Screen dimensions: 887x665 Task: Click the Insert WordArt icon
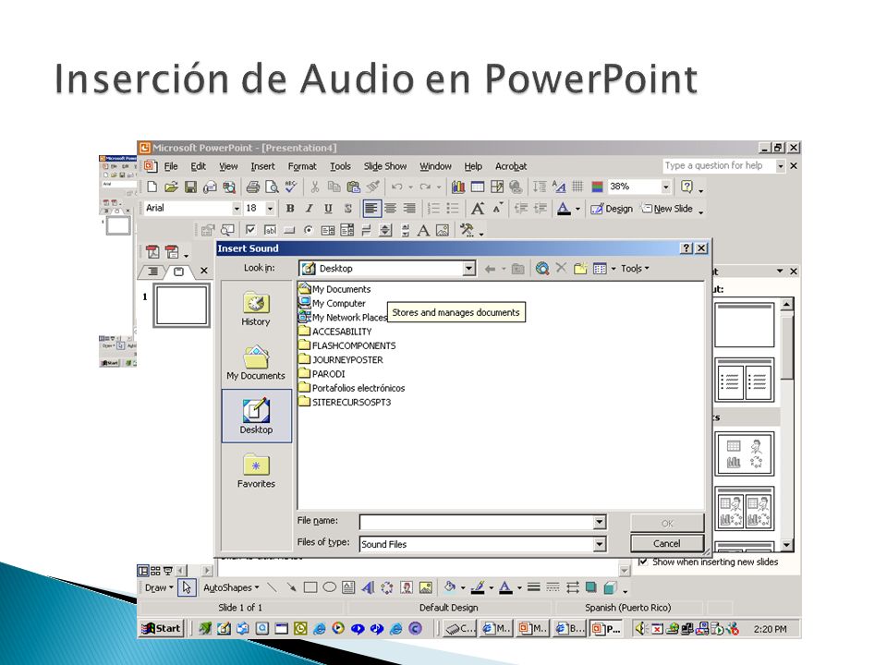(368, 587)
